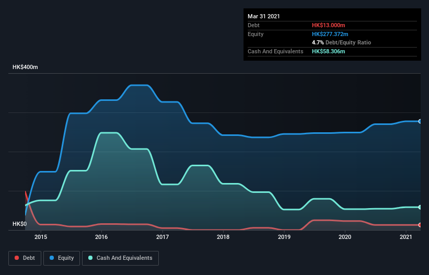Toggle the Cash And Equivalents legend button
The width and height of the screenshot is (429, 275).
click(120, 258)
